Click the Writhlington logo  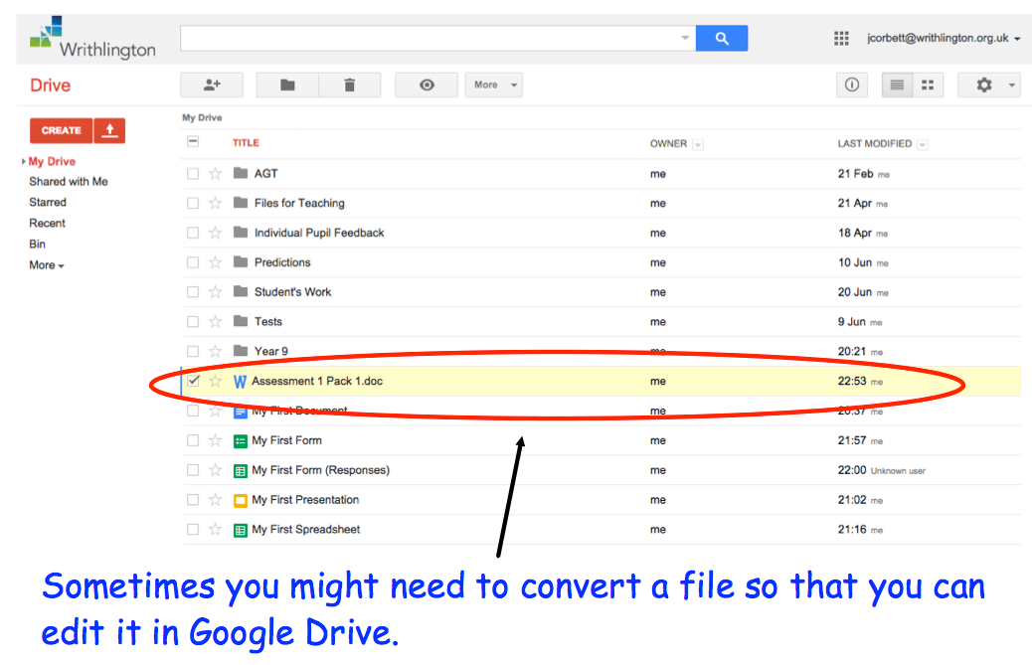pos(92,38)
